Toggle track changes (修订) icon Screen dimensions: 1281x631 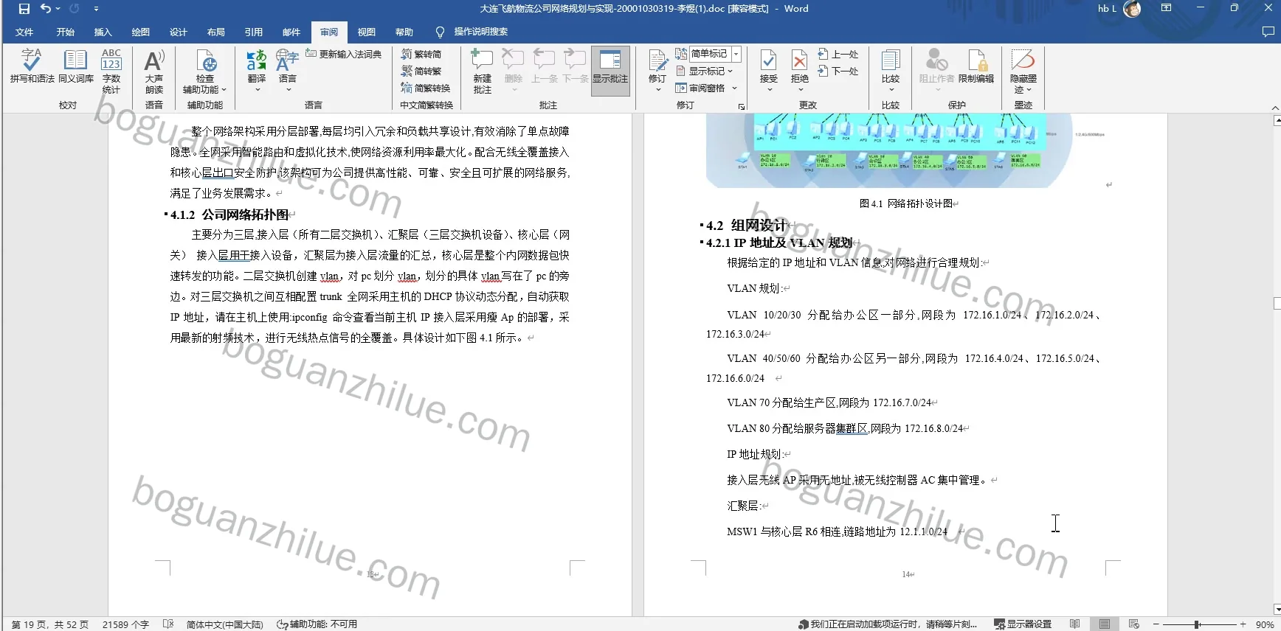tap(657, 61)
